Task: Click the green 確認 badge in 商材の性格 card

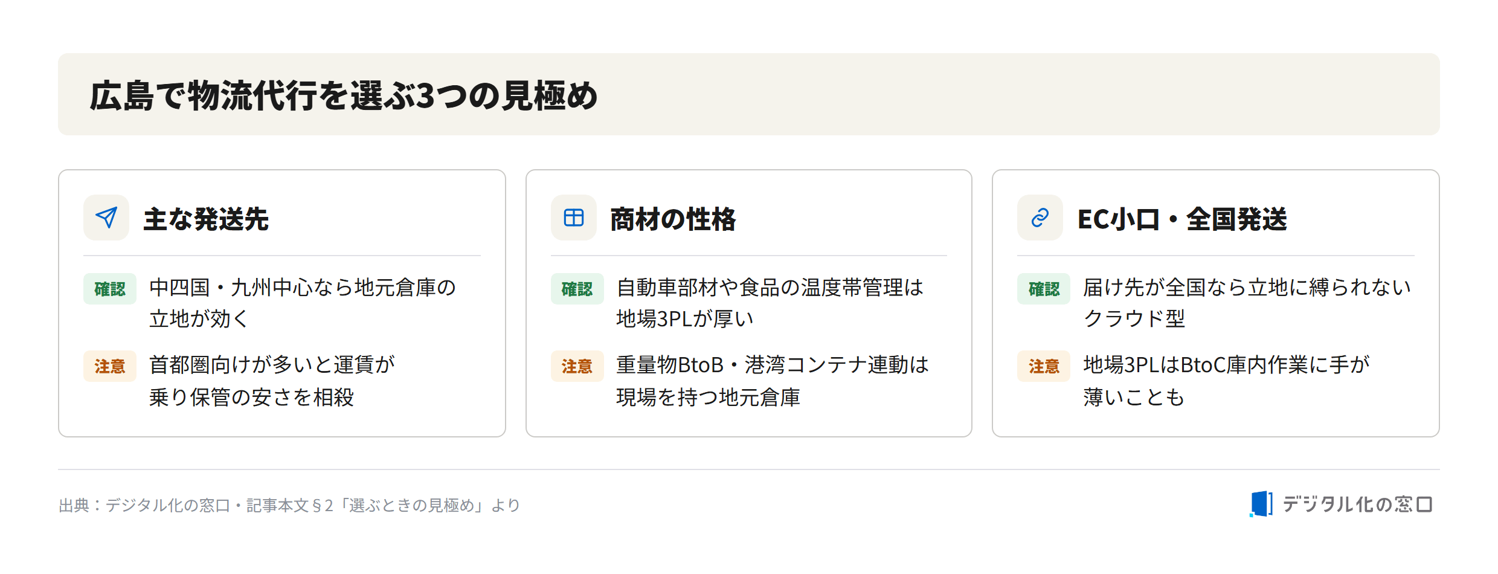Action: (x=577, y=289)
